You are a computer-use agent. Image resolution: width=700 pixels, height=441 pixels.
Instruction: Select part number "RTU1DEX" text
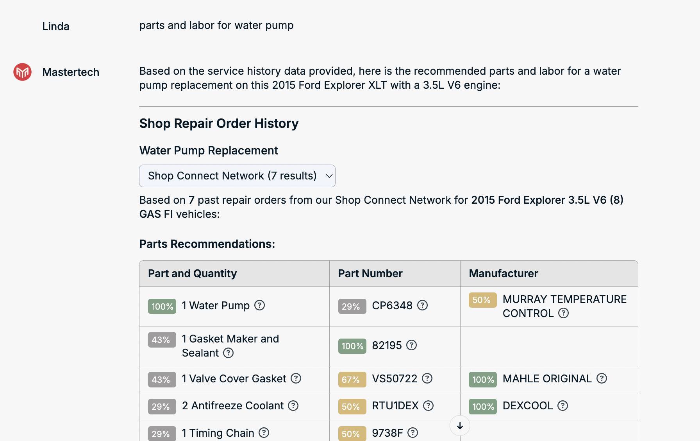pyautogui.click(x=395, y=406)
